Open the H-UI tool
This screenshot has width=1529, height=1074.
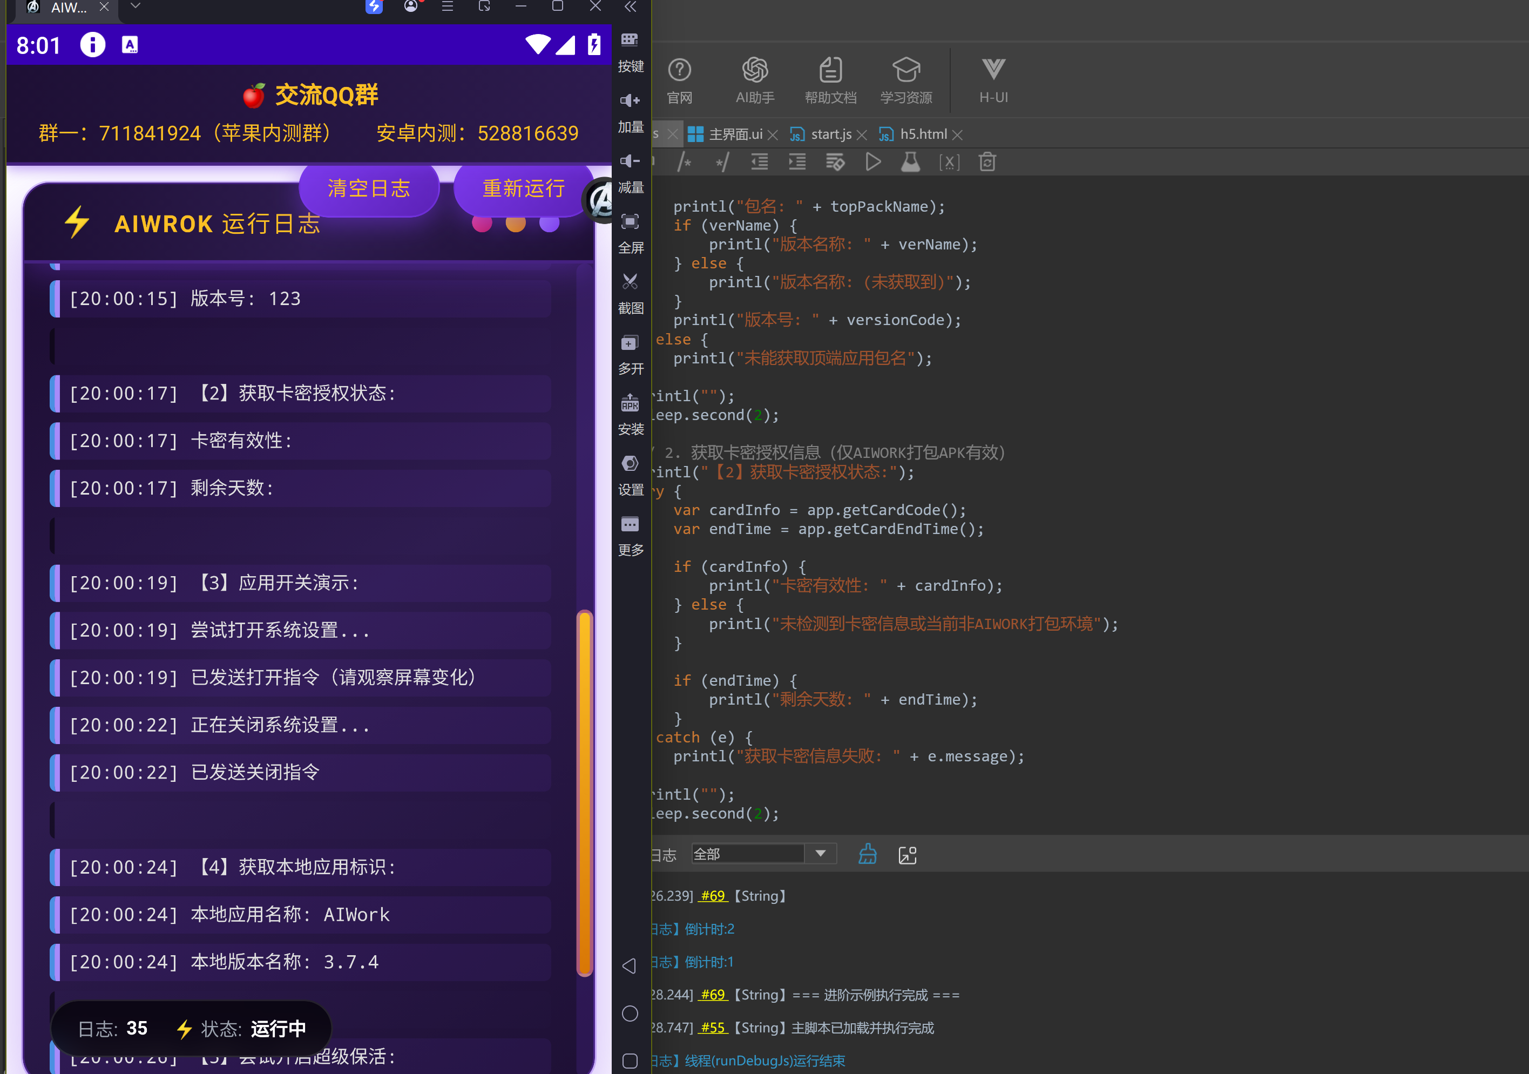993,80
